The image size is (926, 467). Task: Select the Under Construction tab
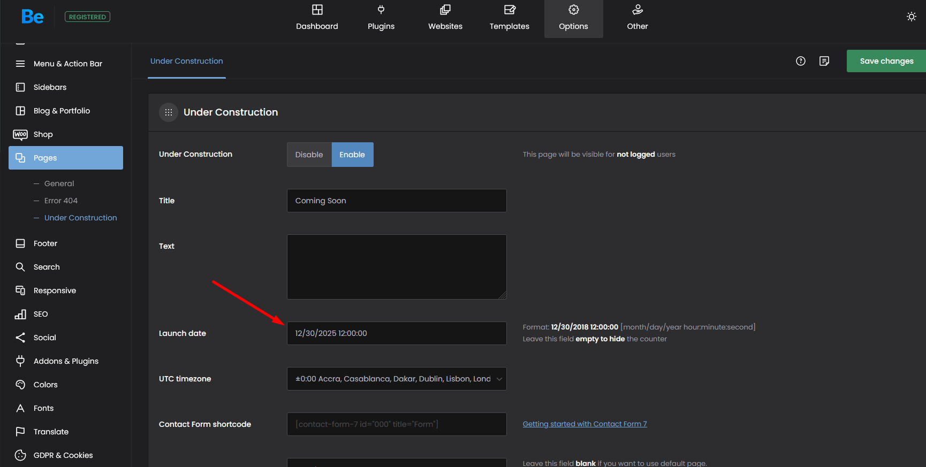[187, 61]
